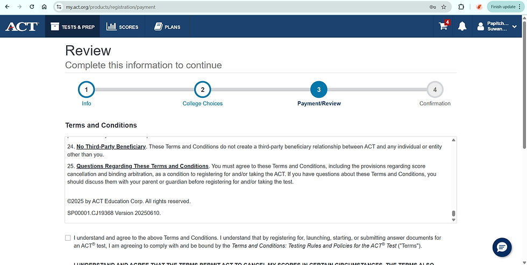Click the ©2025 ACT Education Corp copyright line
The height and width of the screenshot is (265, 527).
point(129,201)
